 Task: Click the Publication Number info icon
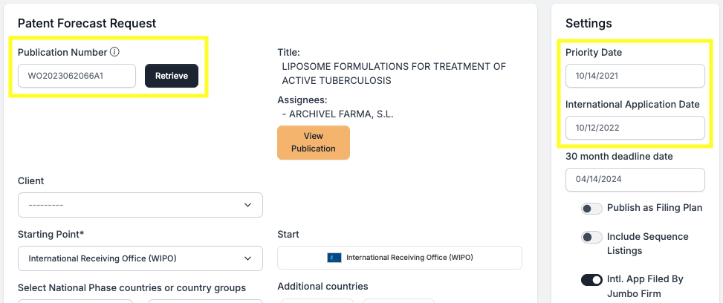pyautogui.click(x=114, y=52)
